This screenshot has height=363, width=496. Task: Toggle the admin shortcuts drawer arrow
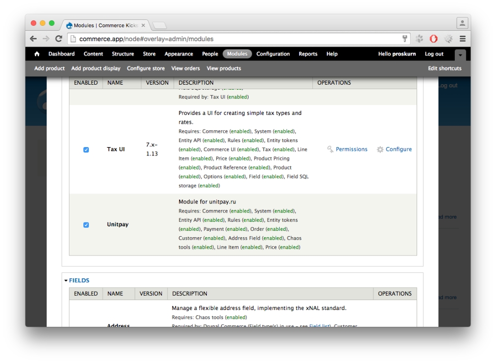461,54
